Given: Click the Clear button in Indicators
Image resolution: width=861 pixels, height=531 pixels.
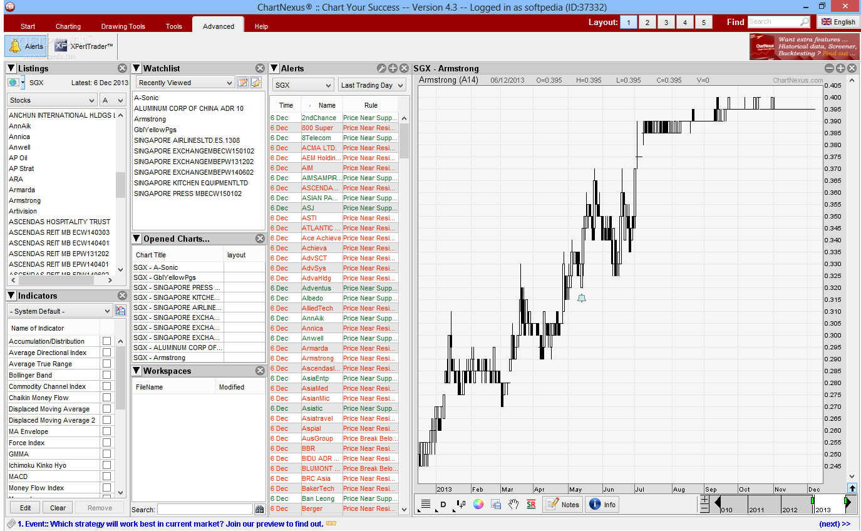Looking at the screenshot, I should coord(58,508).
